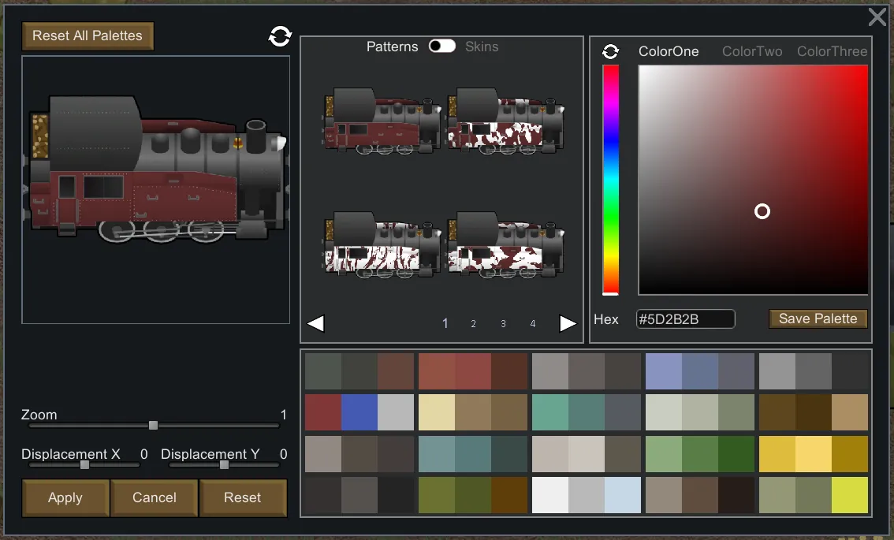Select the solid maroon locomotive pattern
This screenshot has height=540, width=894.
tap(382, 122)
